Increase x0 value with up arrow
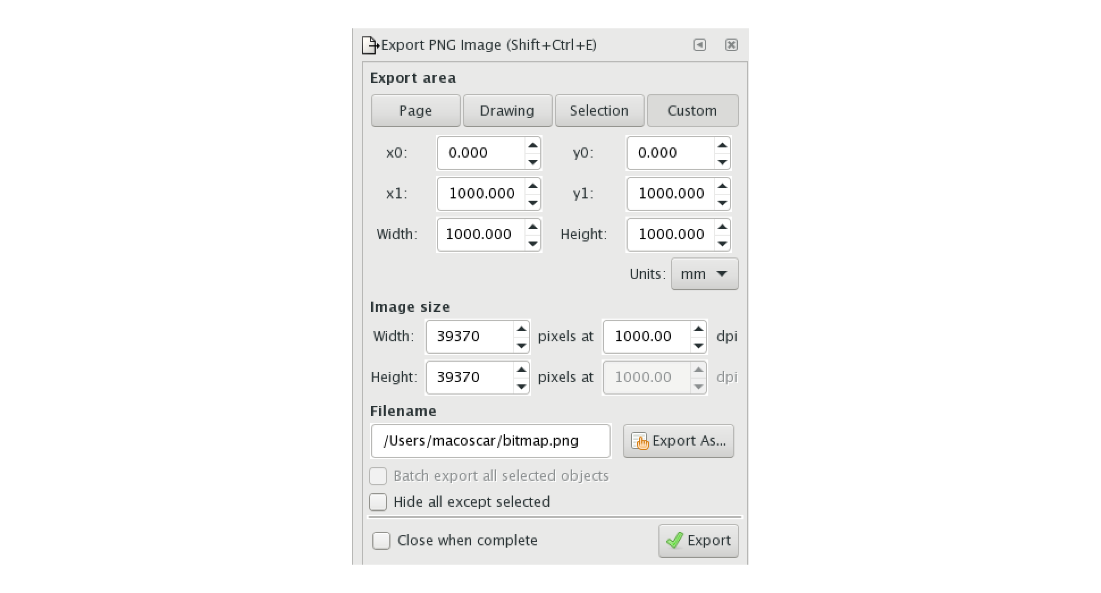Viewport: 1101px width, 593px height. click(532, 146)
